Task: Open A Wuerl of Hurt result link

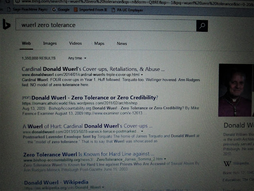Action: (87, 126)
